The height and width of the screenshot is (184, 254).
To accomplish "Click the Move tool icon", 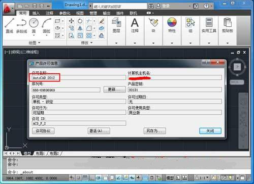I will [72, 21].
